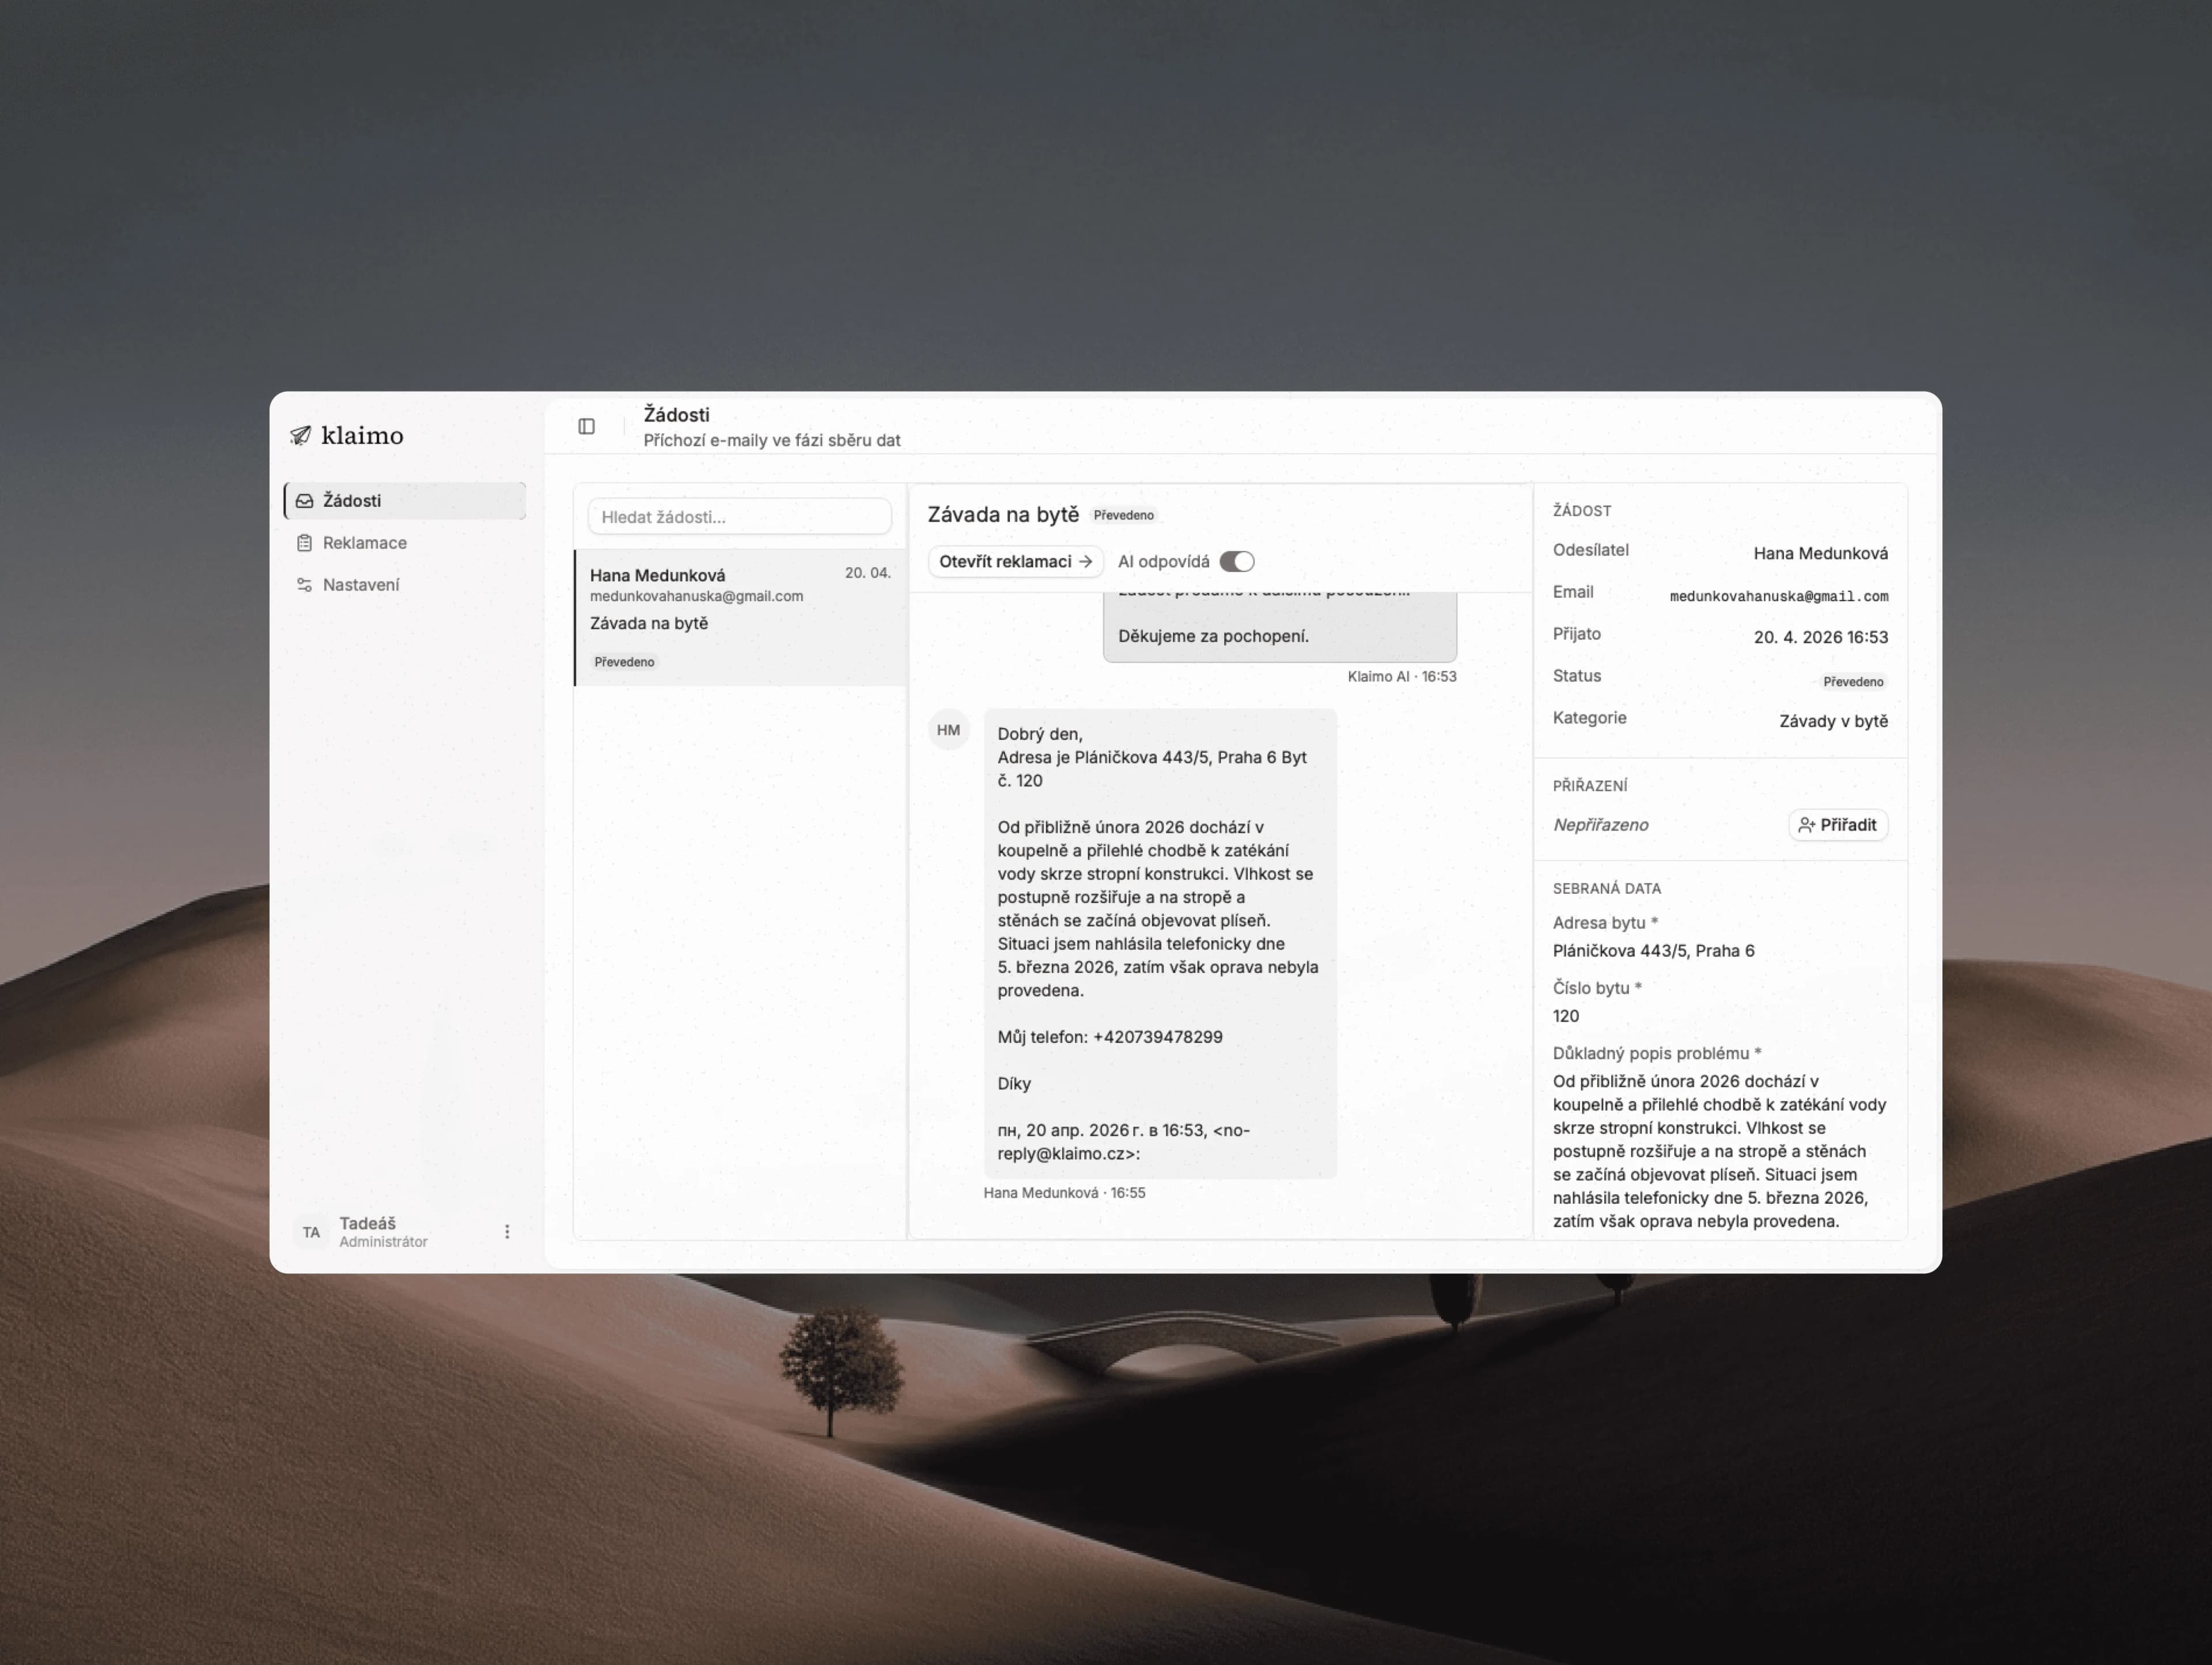Click the Otevřít reklamaci button

[x=1015, y=561]
